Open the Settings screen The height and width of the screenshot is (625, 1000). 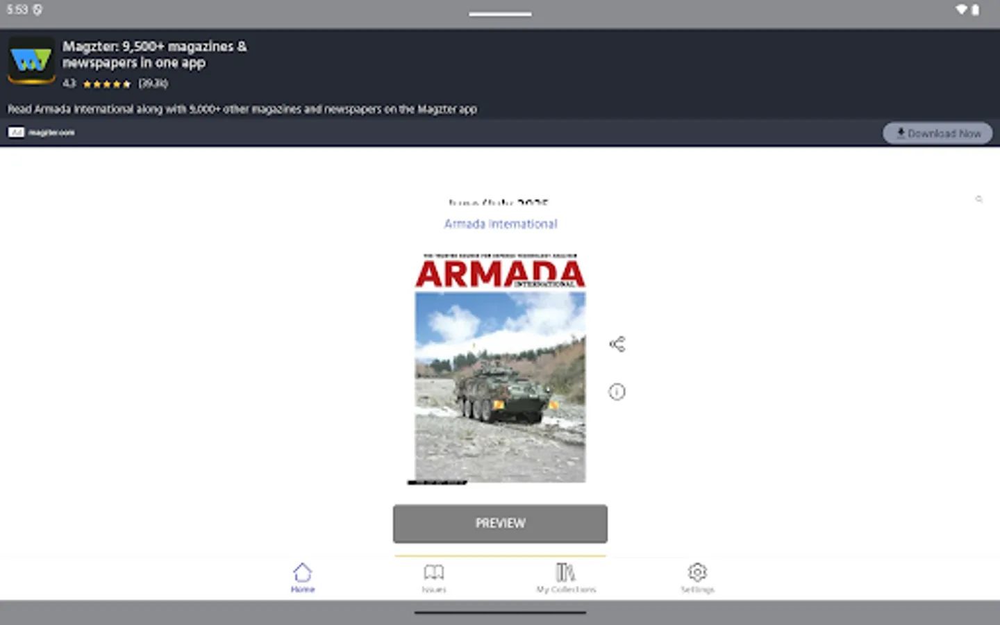click(x=697, y=577)
